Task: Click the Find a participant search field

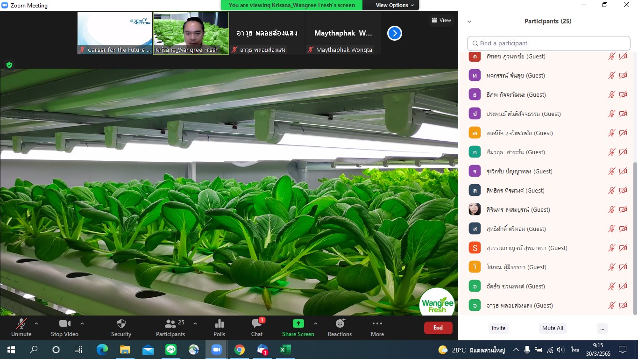Action: click(x=549, y=43)
